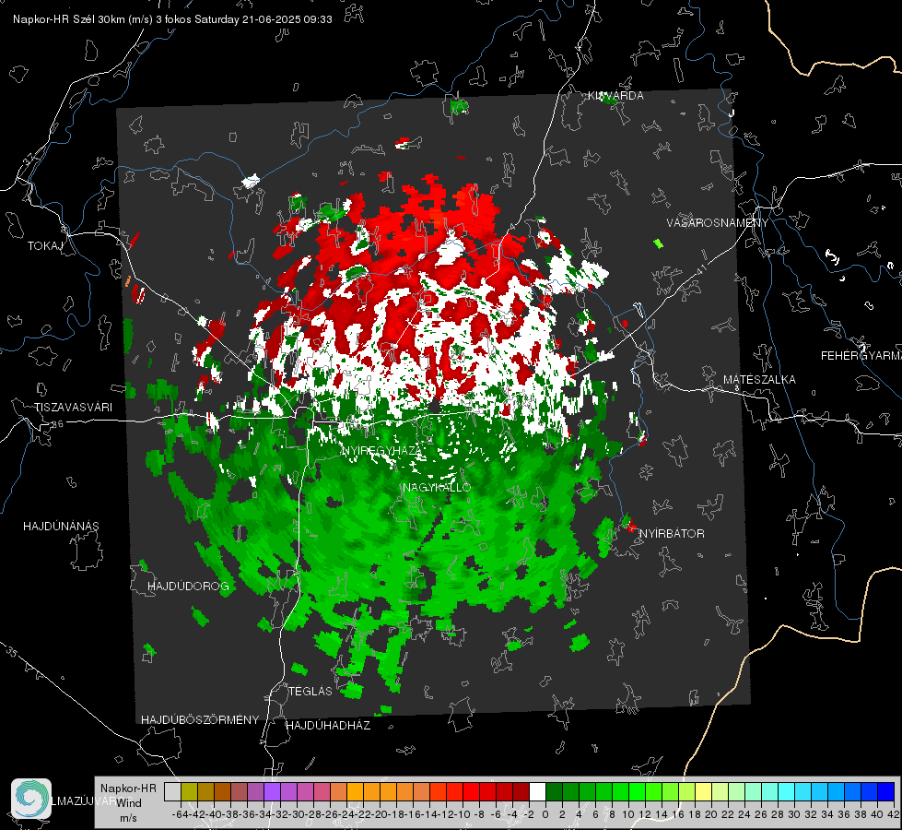The image size is (902, 830).
Task: Click the MÁTÉSZALKA label
Action: (759, 379)
